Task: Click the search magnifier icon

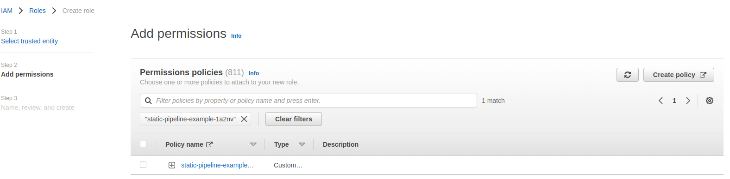Action: pos(148,101)
